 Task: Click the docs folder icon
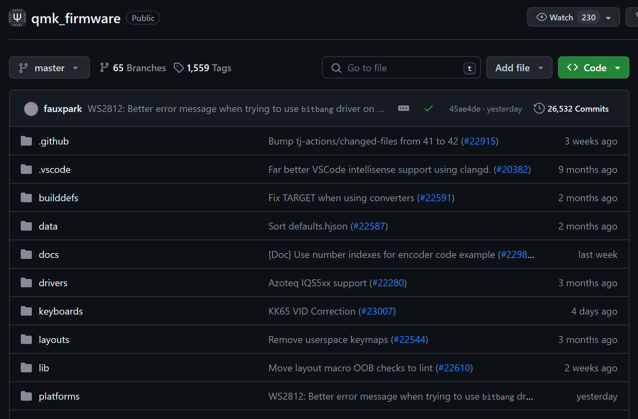(26, 254)
